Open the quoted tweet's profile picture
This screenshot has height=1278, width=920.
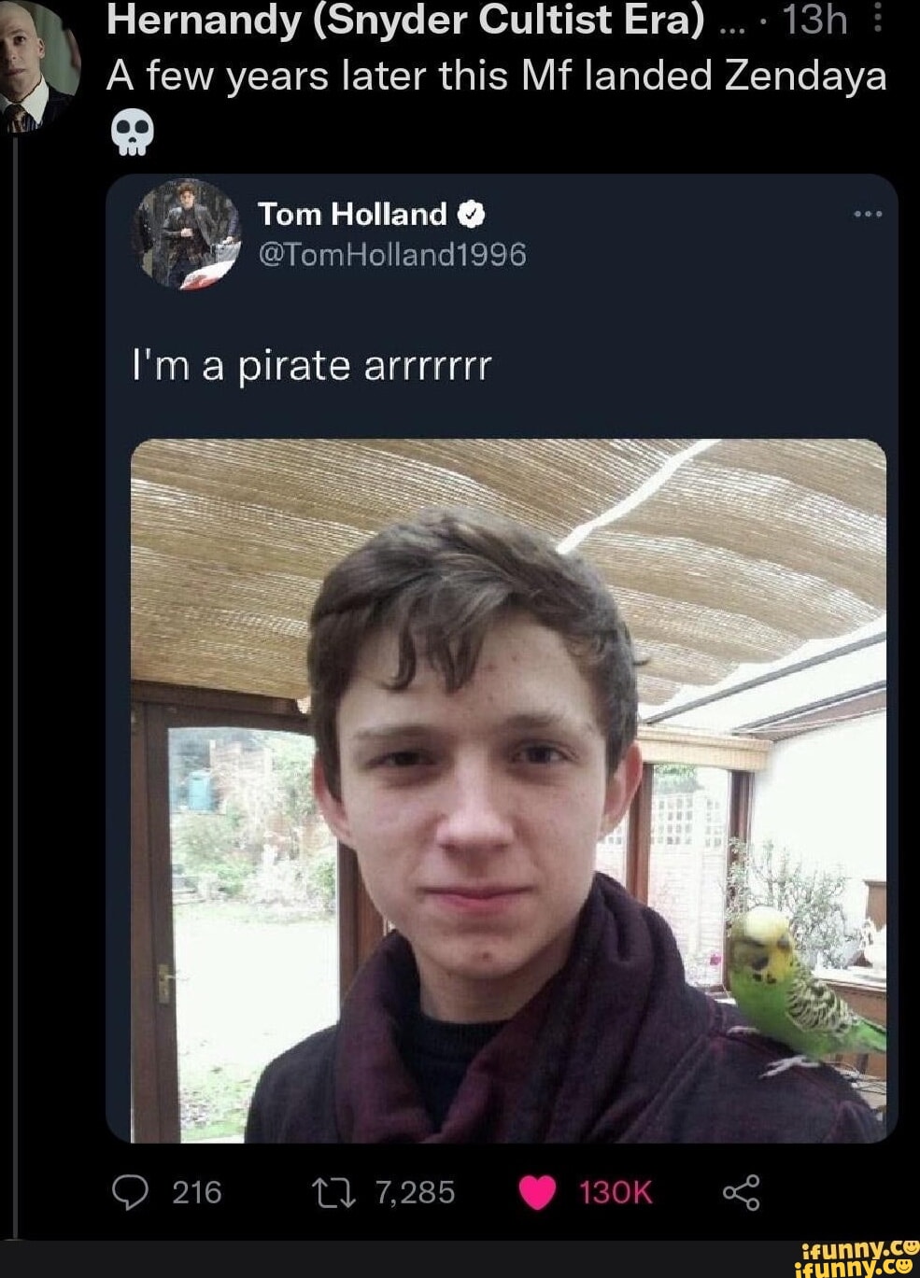188,233
